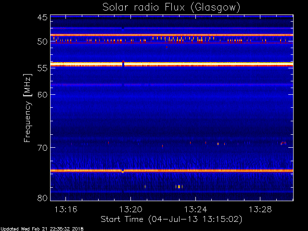Select the 80 frequency tick label
The width and height of the screenshot is (308, 231).
(x=42, y=198)
